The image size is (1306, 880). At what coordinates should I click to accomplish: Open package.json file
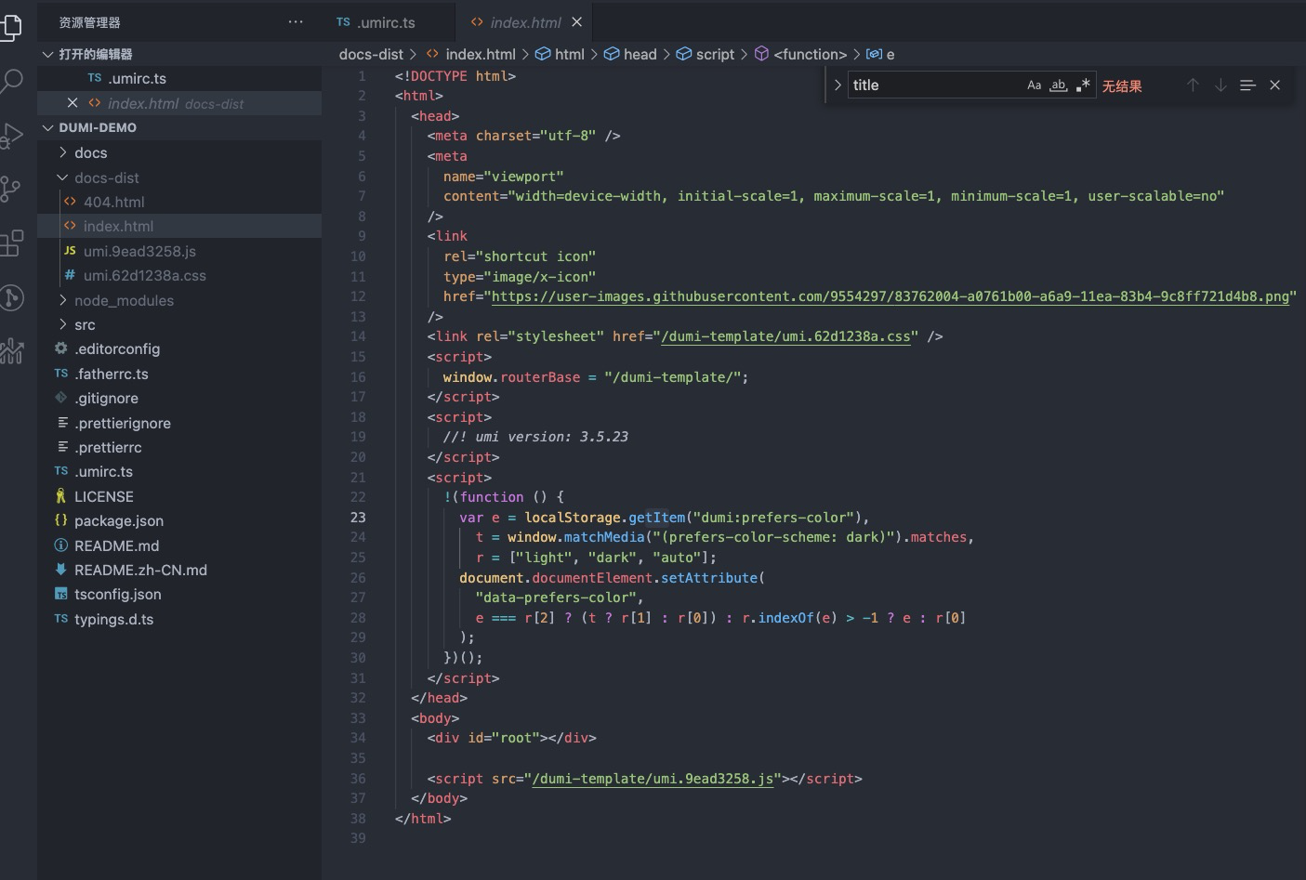179,520
